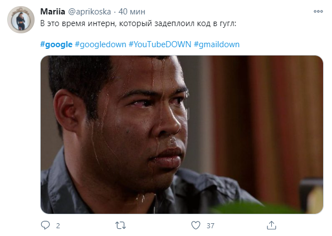Open the @aprikoska handle
332x236 pixels.
click(x=89, y=12)
